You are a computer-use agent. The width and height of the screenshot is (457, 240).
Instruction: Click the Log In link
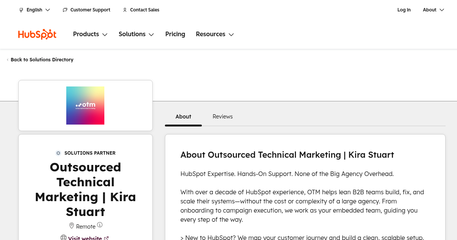[x=404, y=10]
